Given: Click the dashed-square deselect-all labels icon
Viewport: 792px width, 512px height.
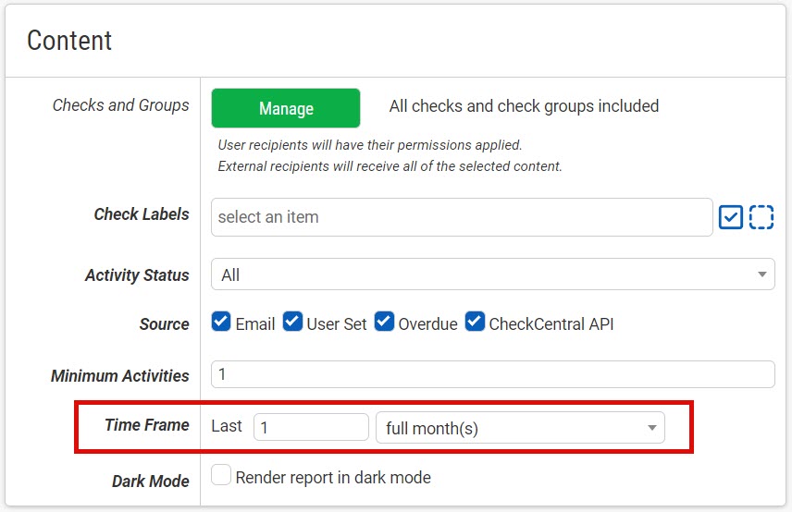Looking at the screenshot, I should click(761, 217).
